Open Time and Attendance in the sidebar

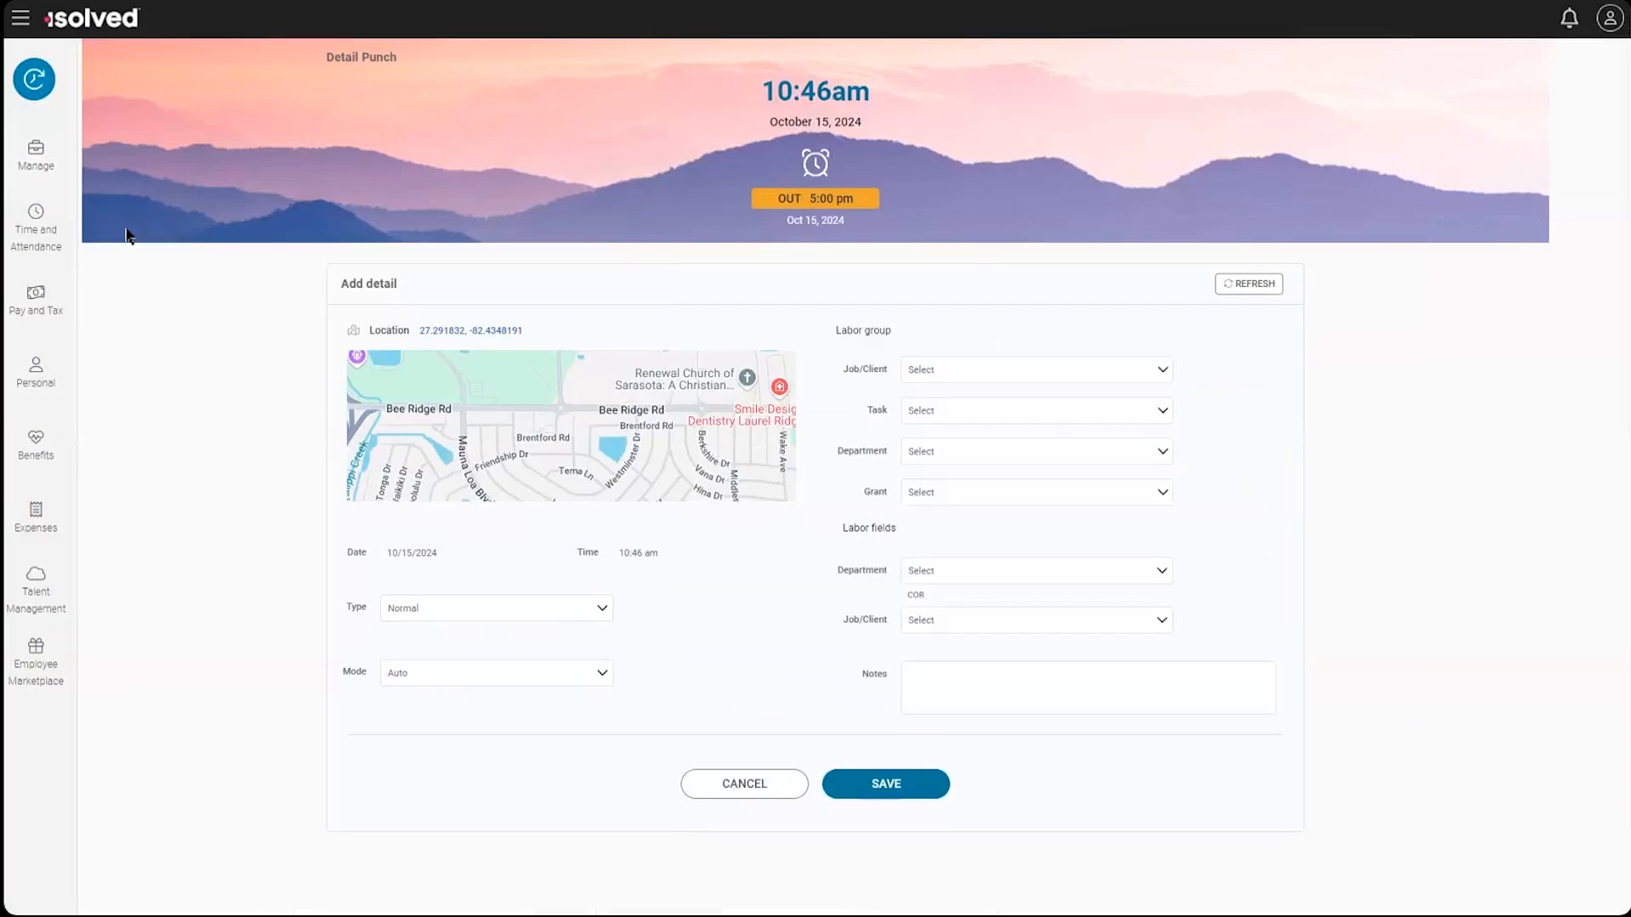(x=36, y=228)
